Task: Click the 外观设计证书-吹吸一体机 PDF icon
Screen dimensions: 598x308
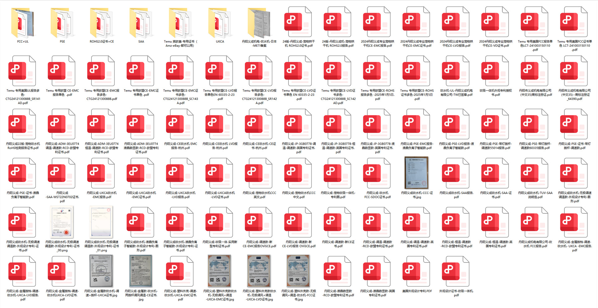Action: pyautogui.click(x=456, y=272)
